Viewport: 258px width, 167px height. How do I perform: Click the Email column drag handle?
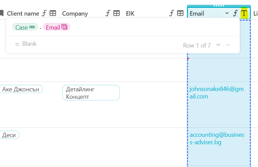(219, 6)
